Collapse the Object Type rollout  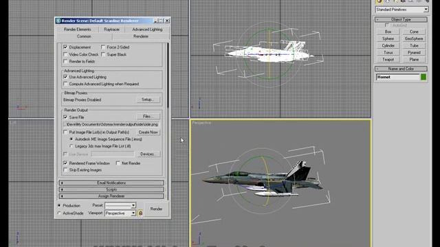401,20
